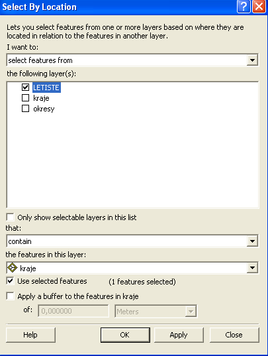Check the kraje layer checkbox
Viewport: 268px width, 356px height.
(25, 98)
